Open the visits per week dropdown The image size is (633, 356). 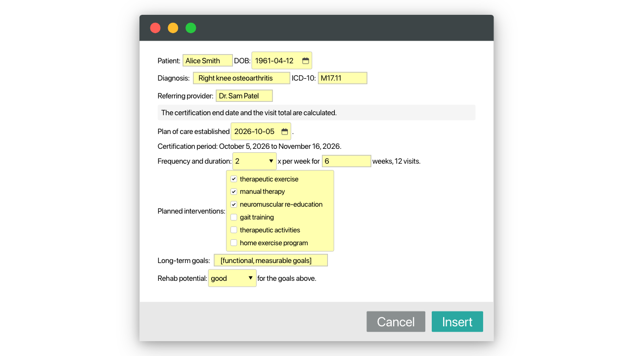point(255,161)
